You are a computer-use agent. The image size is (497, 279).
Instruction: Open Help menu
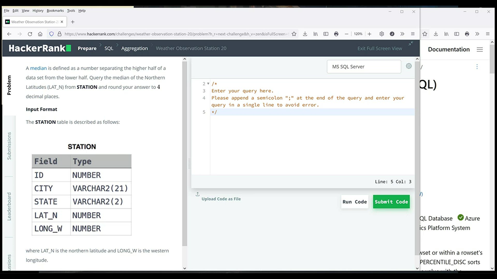click(82, 11)
